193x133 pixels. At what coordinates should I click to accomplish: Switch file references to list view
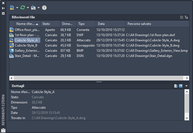[x=182, y=17]
